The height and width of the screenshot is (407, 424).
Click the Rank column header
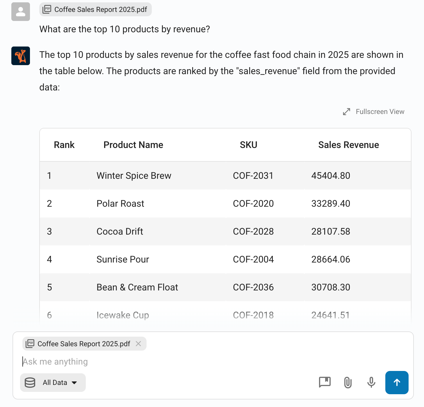pos(64,145)
